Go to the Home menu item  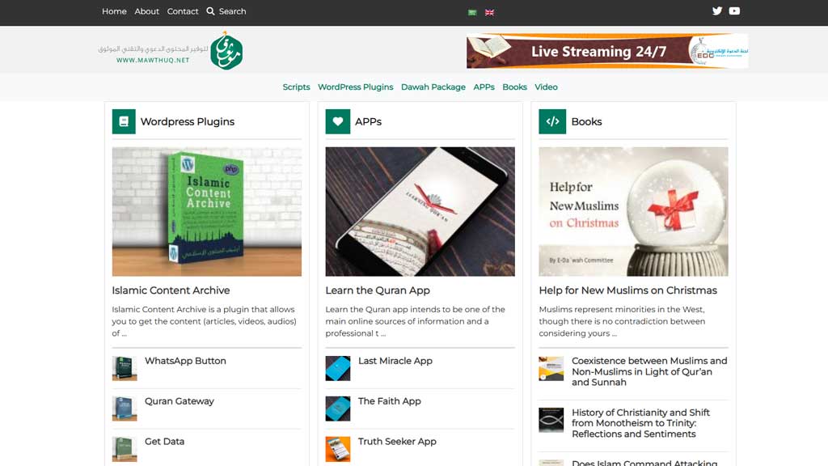pos(114,11)
